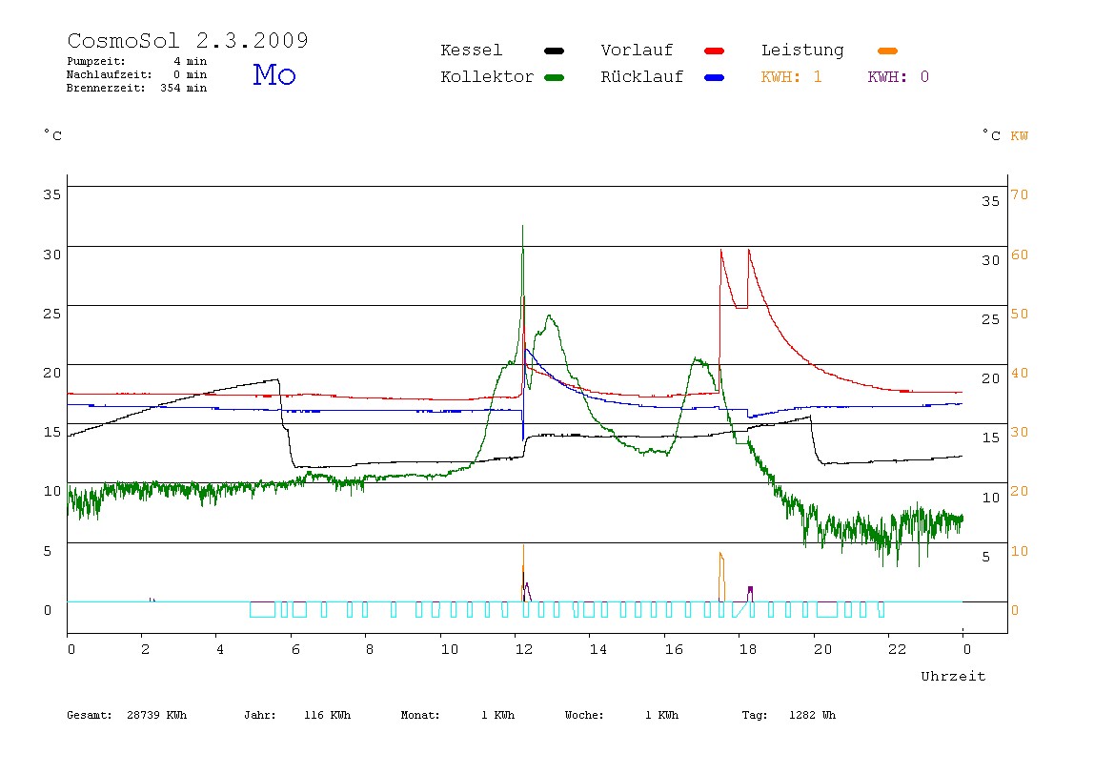The width and height of the screenshot is (1094, 774).
Task: Click the "Jahr:" label
Action: pos(260,715)
